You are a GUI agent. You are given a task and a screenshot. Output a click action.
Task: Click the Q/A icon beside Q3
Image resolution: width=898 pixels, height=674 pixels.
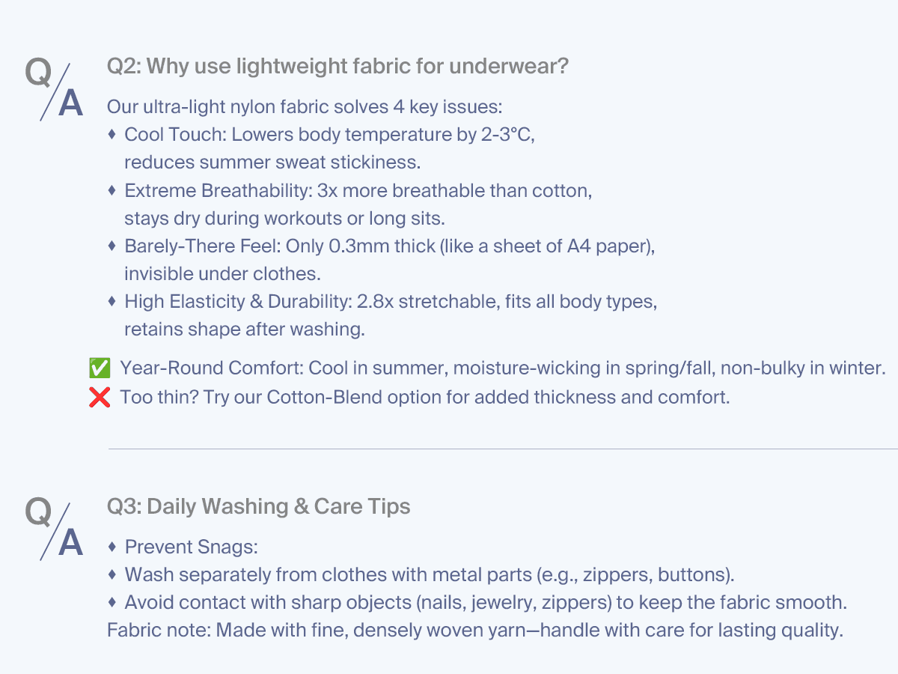pyautogui.click(x=54, y=529)
